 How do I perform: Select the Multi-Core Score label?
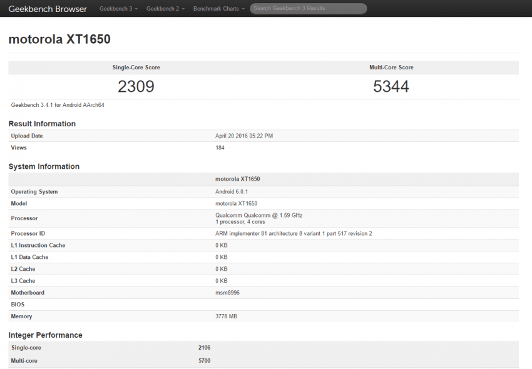[x=391, y=68]
